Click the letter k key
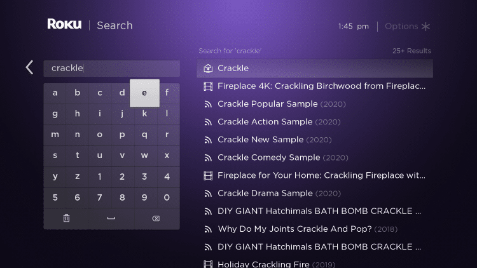Screen dimensions: 477x268 [144, 114]
